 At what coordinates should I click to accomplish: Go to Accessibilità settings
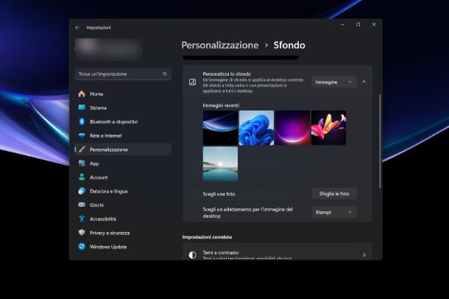click(x=102, y=219)
